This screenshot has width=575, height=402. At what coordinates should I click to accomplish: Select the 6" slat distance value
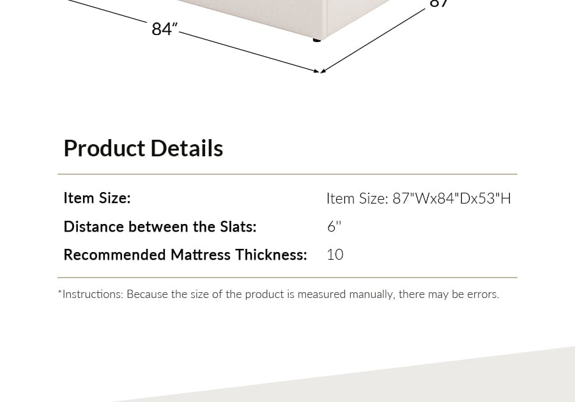pyautogui.click(x=334, y=227)
